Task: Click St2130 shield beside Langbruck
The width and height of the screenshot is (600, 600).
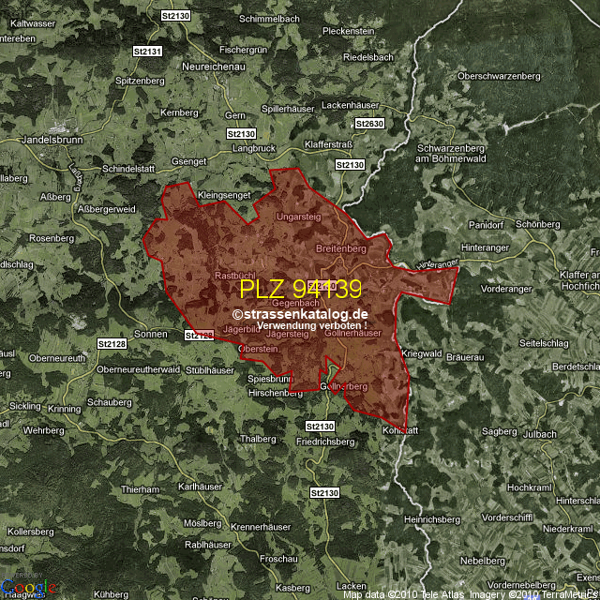Action: tap(241, 134)
